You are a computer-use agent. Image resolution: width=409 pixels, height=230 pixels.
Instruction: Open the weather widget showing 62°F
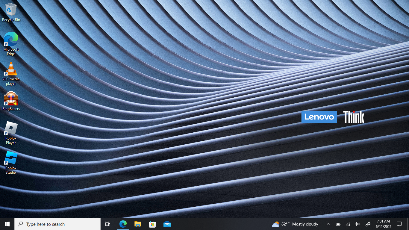coord(295,224)
